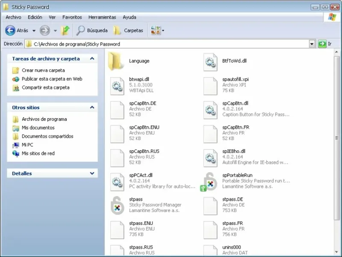The height and width of the screenshot is (257, 342).
Task: Expand the Detalles panel
Action: 92,173
